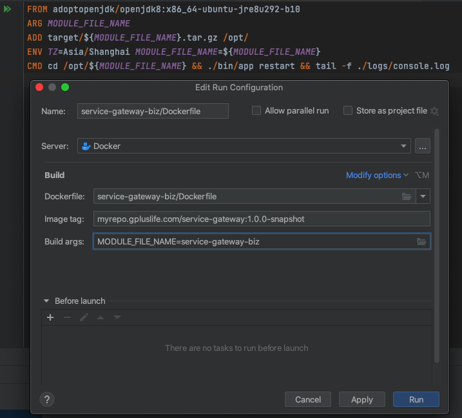Screen dimensions: 462x418
Task: Click the Name input field
Action: pyautogui.click(x=153, y=111)
